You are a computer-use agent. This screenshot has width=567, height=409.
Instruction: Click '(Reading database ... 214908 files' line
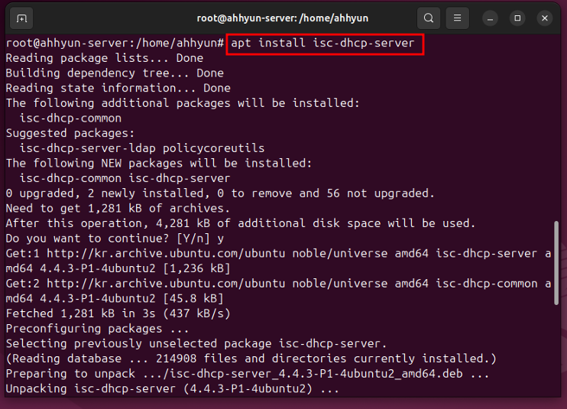(x=251, y=359)
